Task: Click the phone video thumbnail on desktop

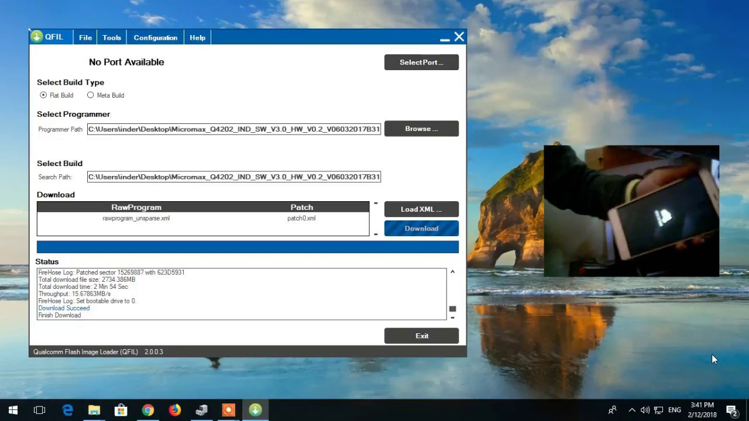Action: click(x=631, y=210)
